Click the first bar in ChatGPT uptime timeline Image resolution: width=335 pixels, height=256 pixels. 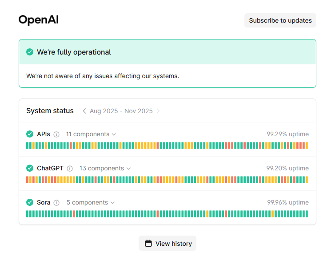click(28, 180)
